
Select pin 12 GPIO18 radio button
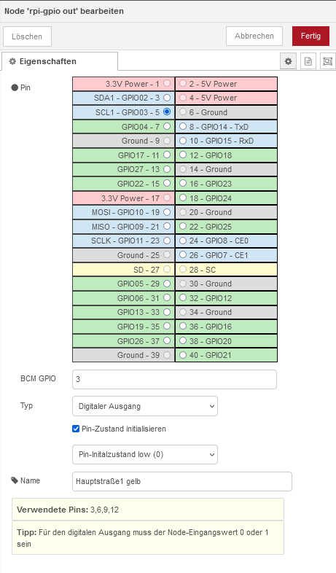click(183, 155)
